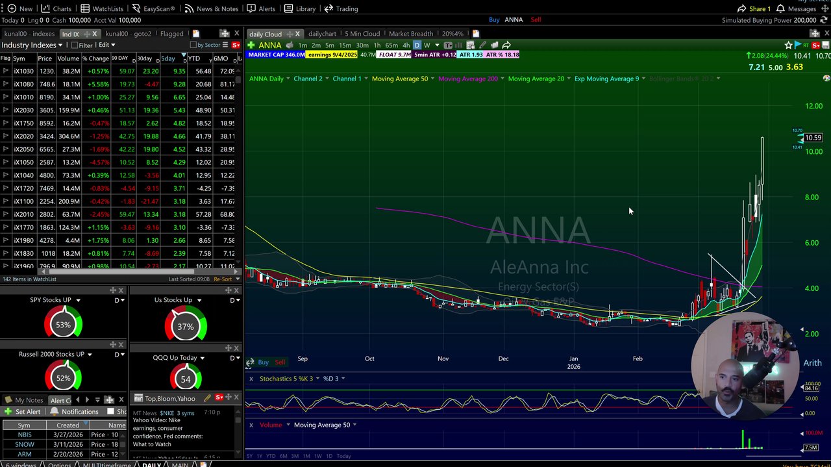This screenshot has width=831, height=467.
Task: Open Messages in the top bar
Action: pyautogui.click(x=797, y=8)
